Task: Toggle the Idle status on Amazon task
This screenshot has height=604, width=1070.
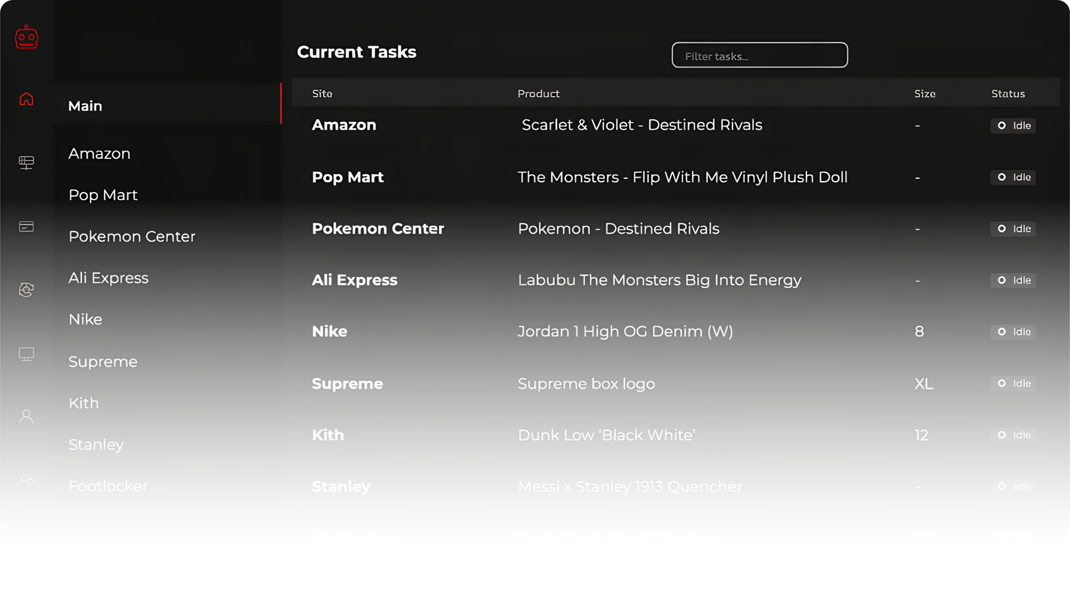Action: [x=1013, y=125]
